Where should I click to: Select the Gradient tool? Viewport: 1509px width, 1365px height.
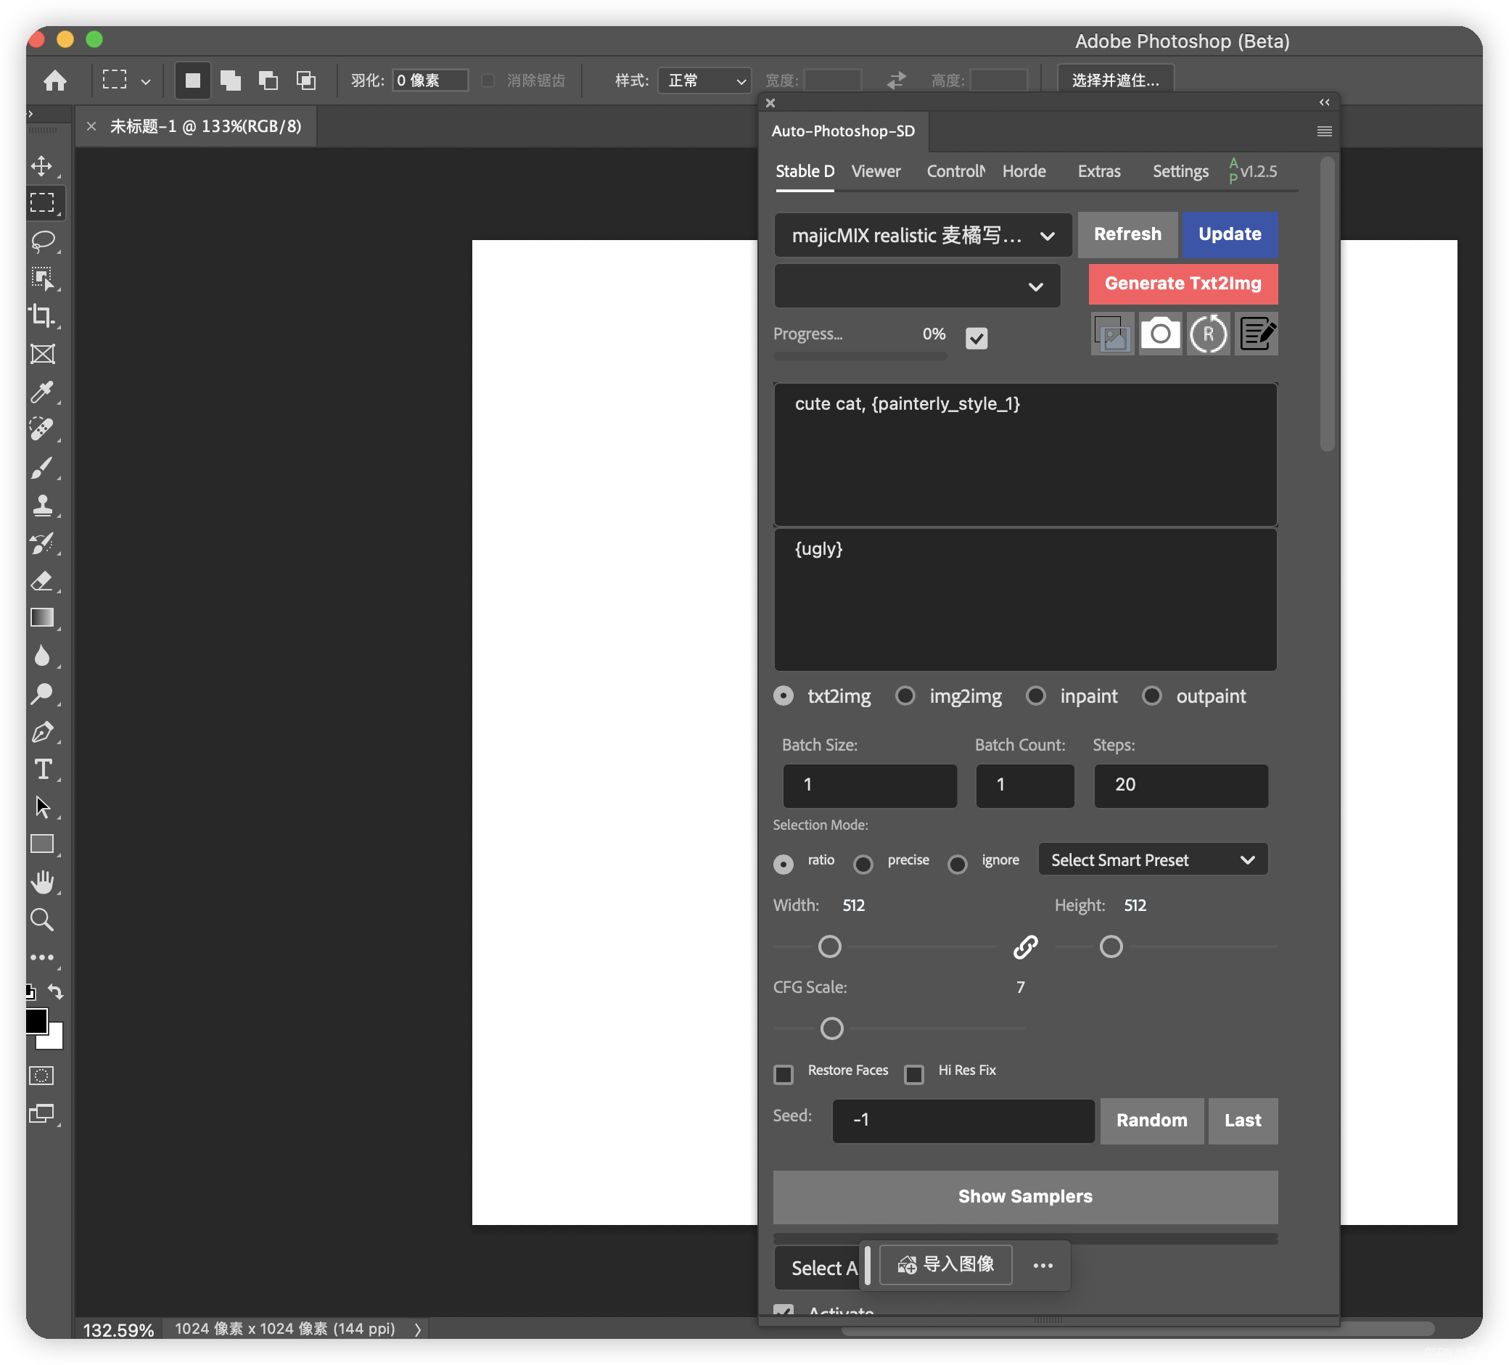tap(42, 617)
